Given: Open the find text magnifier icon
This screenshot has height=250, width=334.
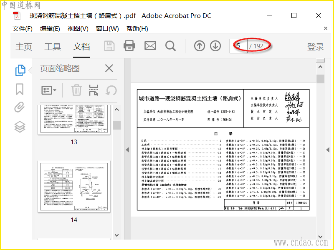Looking at the screenshot, I should click(170, 46).
